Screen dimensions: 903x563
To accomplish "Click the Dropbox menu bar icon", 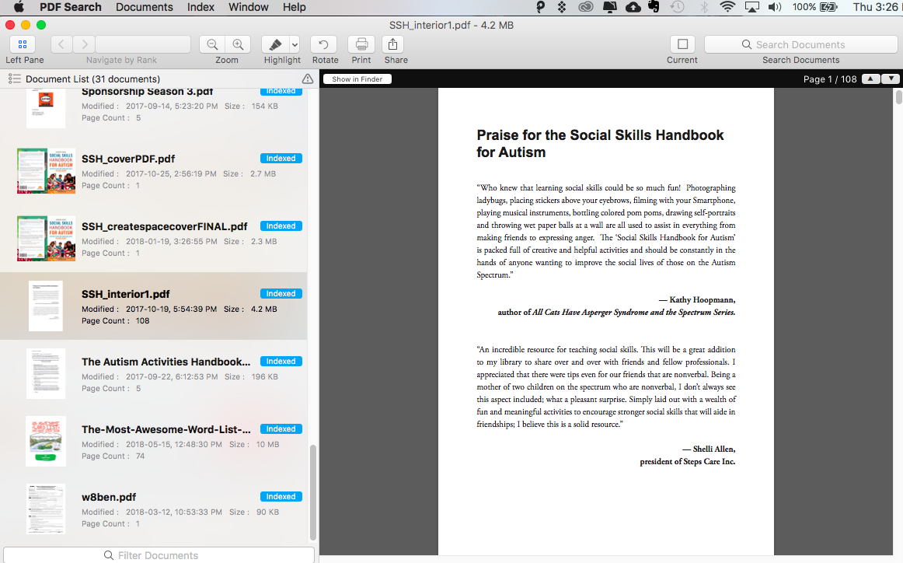I will [562, 7].
